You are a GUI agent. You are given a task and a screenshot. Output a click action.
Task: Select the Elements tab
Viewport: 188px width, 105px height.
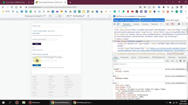127,24
